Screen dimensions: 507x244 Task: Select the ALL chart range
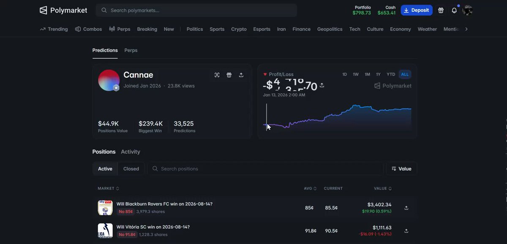[x=405, y=74]
